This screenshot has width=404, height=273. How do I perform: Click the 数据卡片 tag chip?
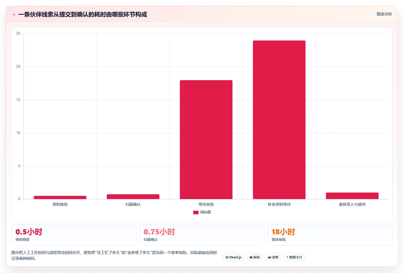coord(294,257)
